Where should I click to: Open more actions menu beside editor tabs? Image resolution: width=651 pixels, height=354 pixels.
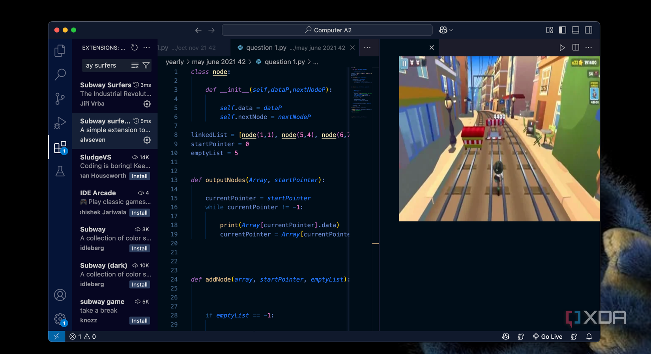[367, 48]
